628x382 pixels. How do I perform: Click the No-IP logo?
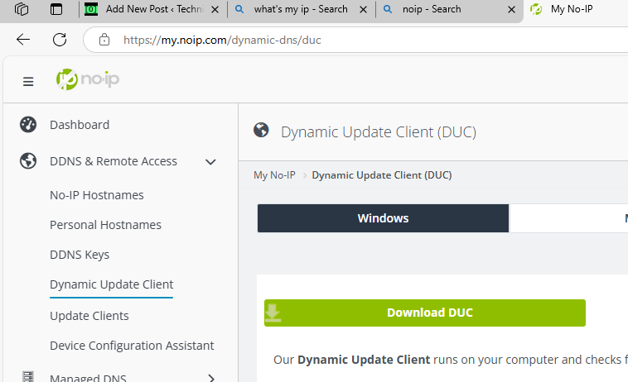point(88,79)
